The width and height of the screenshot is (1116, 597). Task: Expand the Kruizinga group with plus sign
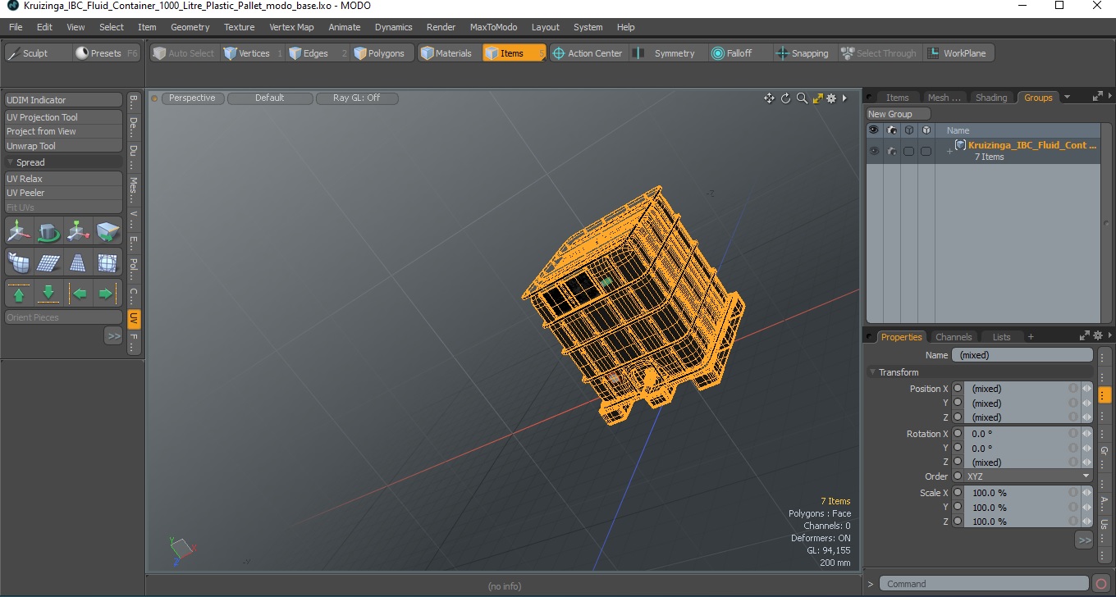click(949, 152)
